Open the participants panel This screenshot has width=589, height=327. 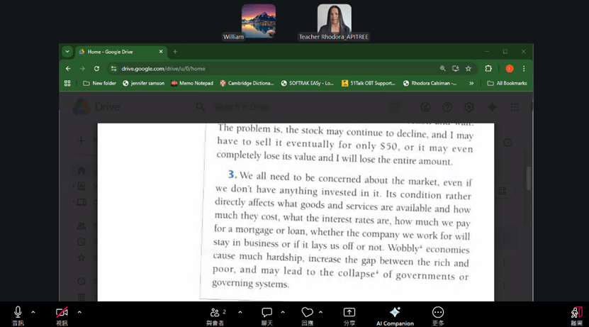(x=215, y=315)
